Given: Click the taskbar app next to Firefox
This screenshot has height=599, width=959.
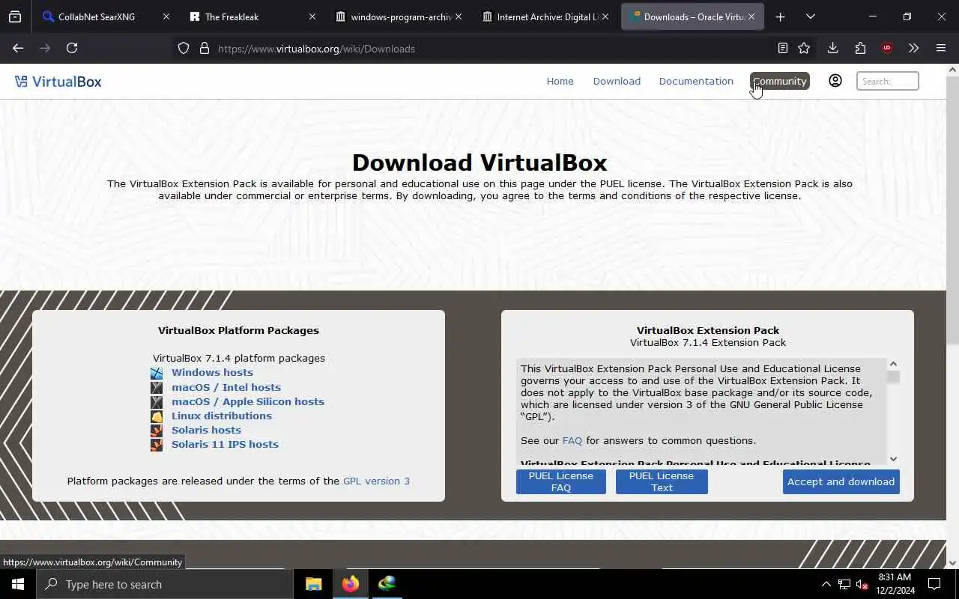Looking at the screenshot, I should coord(387,584).
